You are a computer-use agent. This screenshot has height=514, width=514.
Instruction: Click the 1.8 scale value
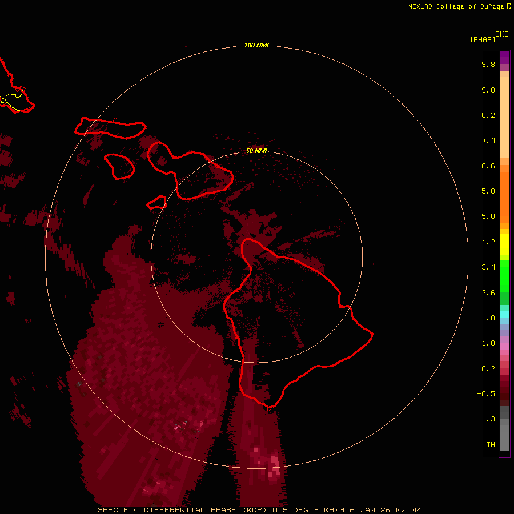(x=488, y=318)
